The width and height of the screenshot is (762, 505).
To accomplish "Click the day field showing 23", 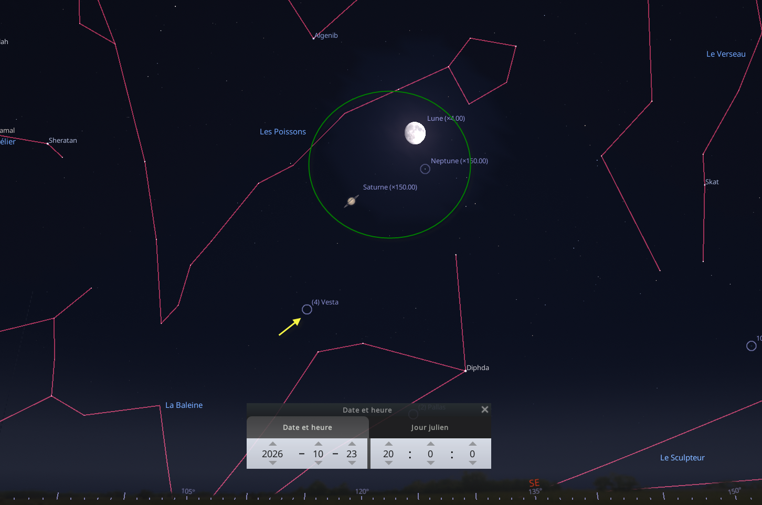I will click(352, 454).
